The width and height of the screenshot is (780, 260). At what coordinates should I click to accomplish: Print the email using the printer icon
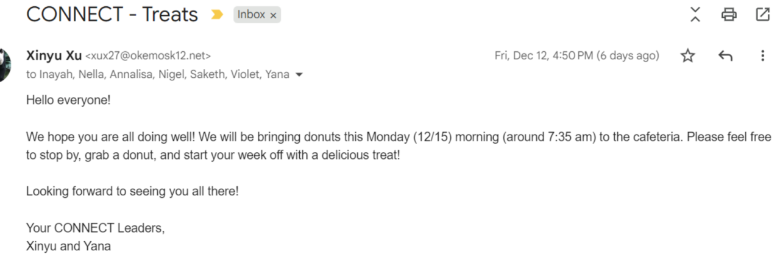tap(729, 15)
